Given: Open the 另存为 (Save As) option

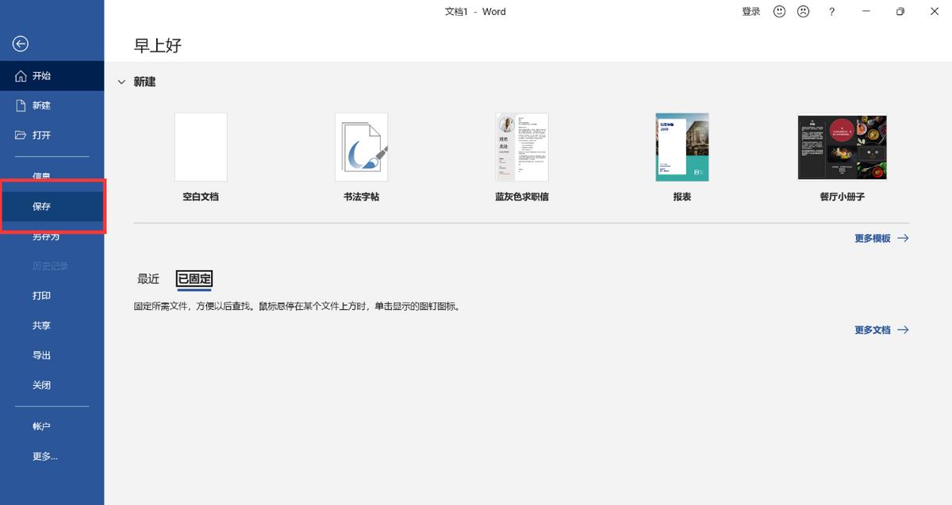Looking at the screenshot, I should point(45,235).
